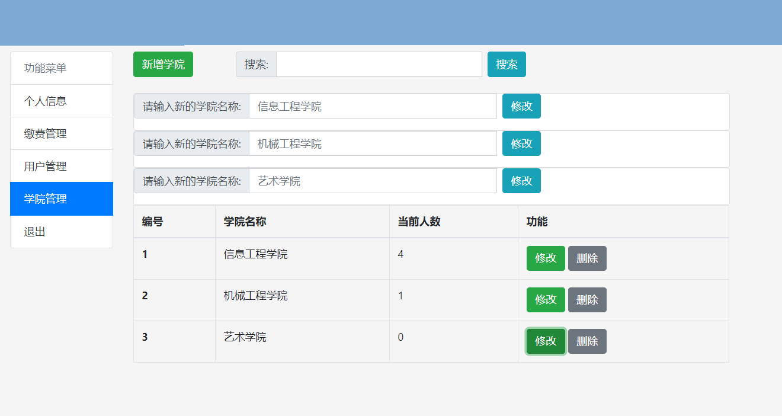The width and height of the screenshot is (782, 416).
Task: Click green 修改 in table row 2
Action: pos(546,300)
